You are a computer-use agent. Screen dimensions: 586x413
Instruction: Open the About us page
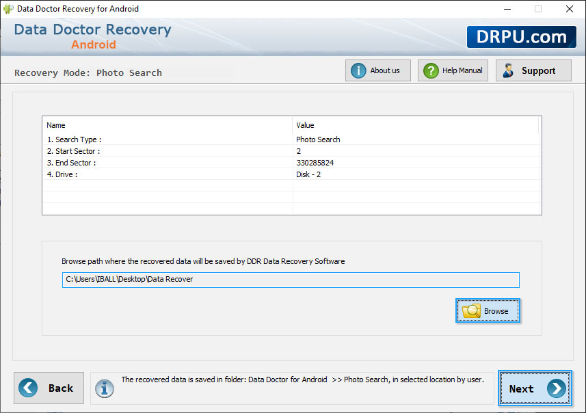pyautogui.click(x=378, y=70)
